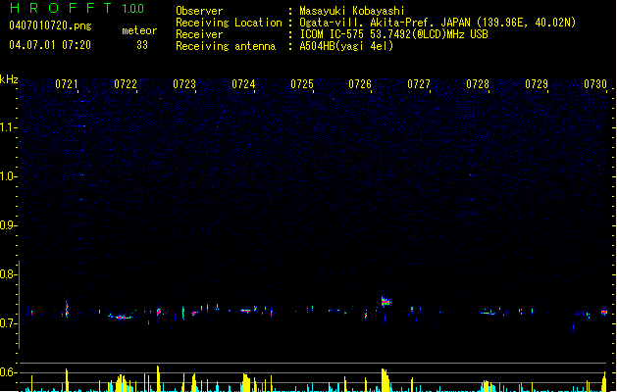Click the long echo trace under 0722
Screen dimensions: 617x392
click(x=122, y=317)
